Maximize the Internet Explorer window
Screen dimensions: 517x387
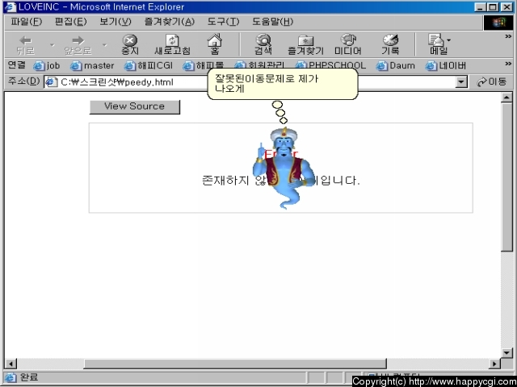coord(494,7)
